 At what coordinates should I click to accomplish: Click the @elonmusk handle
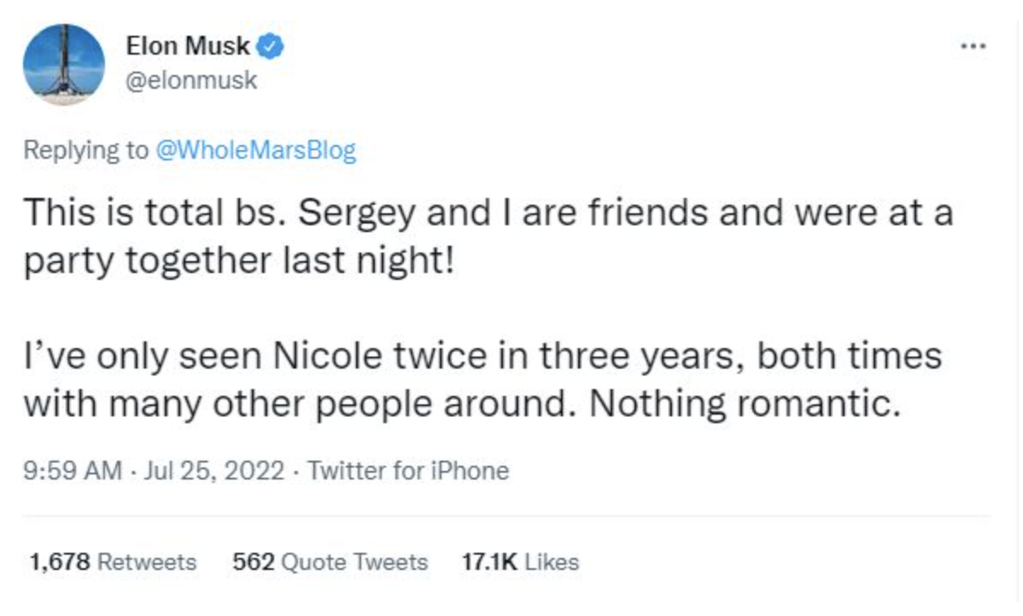[191, 82]
